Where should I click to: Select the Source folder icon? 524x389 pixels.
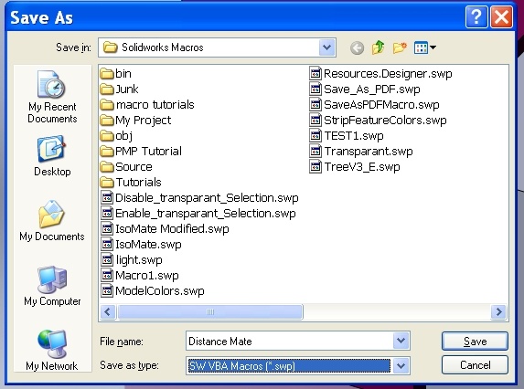tap(107, 167)
